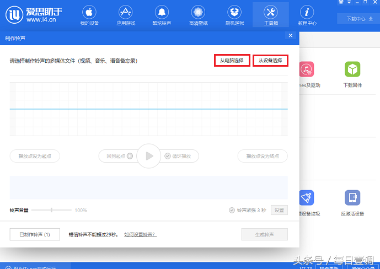380x269 pixels.
Task: Click the 爱思助手 i4 logo
Action: (34, 15)
